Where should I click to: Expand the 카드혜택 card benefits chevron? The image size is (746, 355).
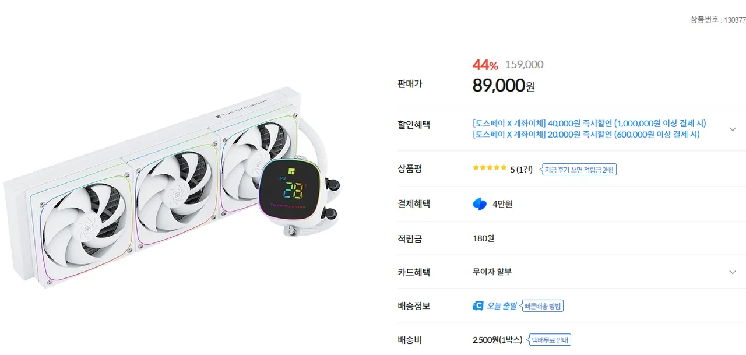(x=733, y=272)
